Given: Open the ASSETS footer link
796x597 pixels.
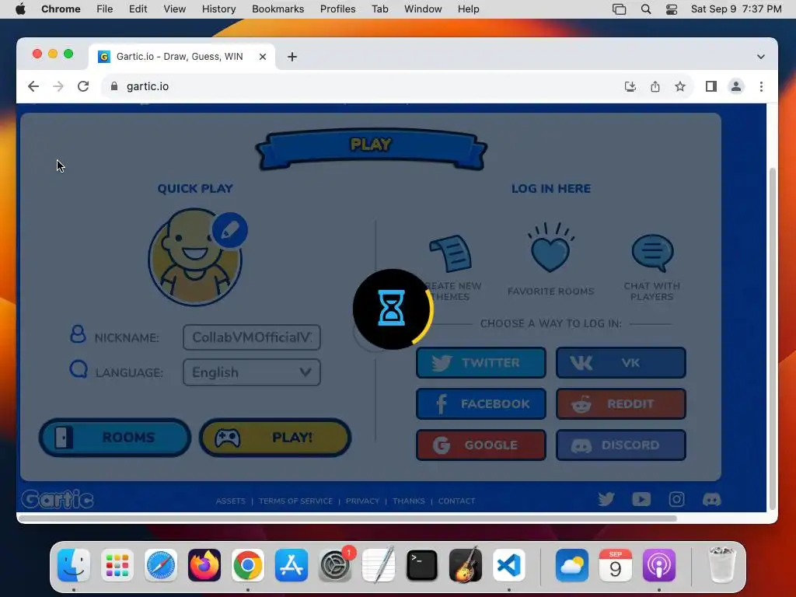Looking at the screenshot, I should [230, 501].
